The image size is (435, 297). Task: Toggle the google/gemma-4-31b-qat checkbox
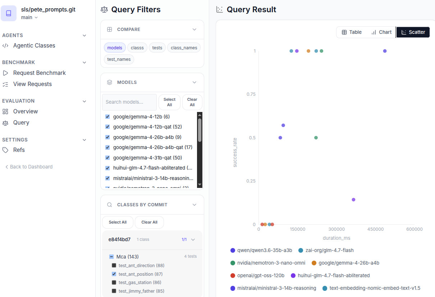click(107, 158)
